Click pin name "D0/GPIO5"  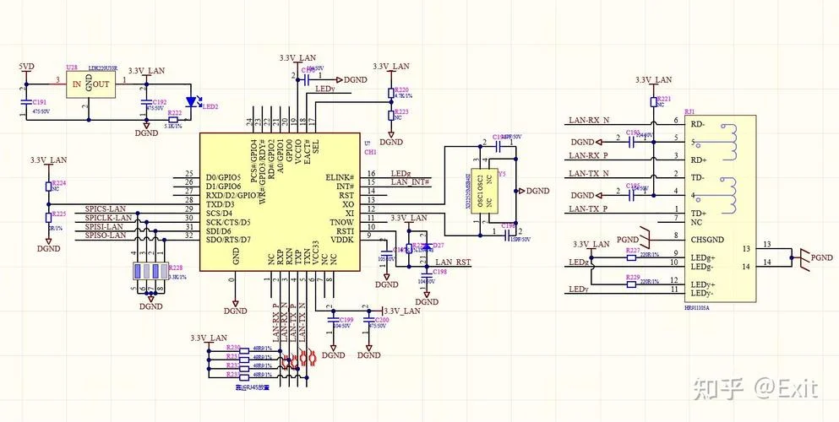pos(223,177)
